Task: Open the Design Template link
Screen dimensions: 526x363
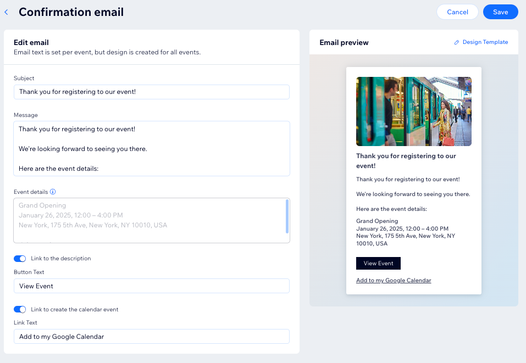Action: [x=485, y=42]
